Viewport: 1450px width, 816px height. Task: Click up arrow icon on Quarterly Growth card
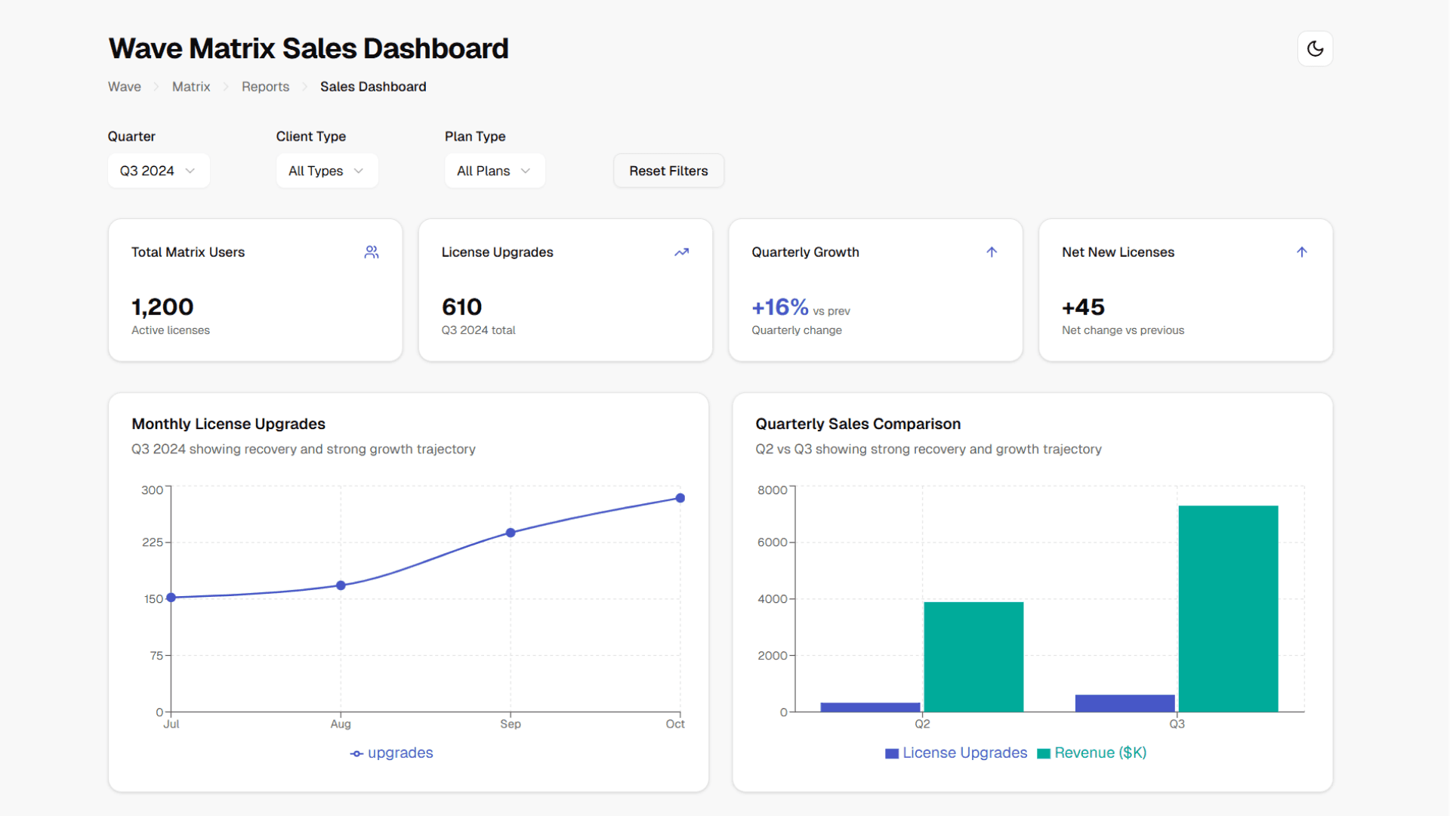[x=992, y=252]
